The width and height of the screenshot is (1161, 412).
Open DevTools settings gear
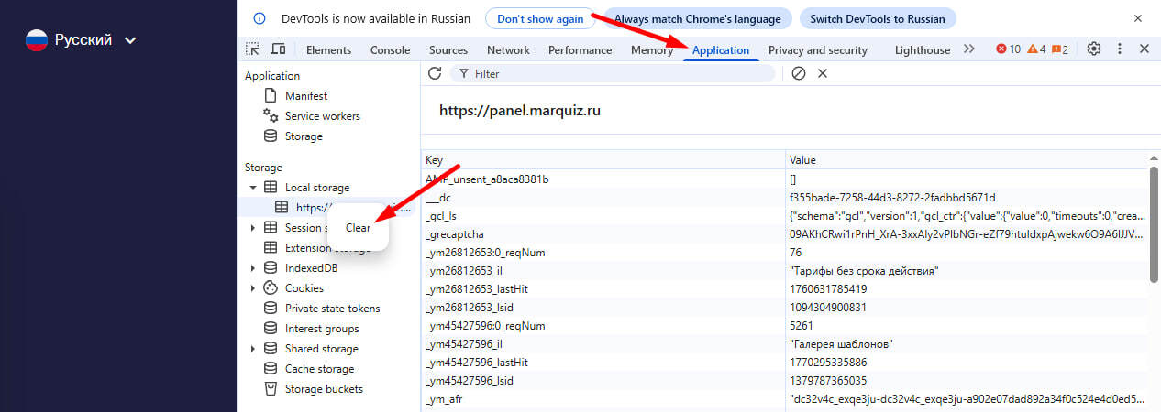pyautogui.click(x=1093, y=49)
